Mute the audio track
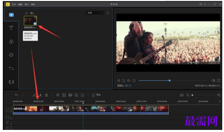224x132 pixels. (x=11, y=127)
